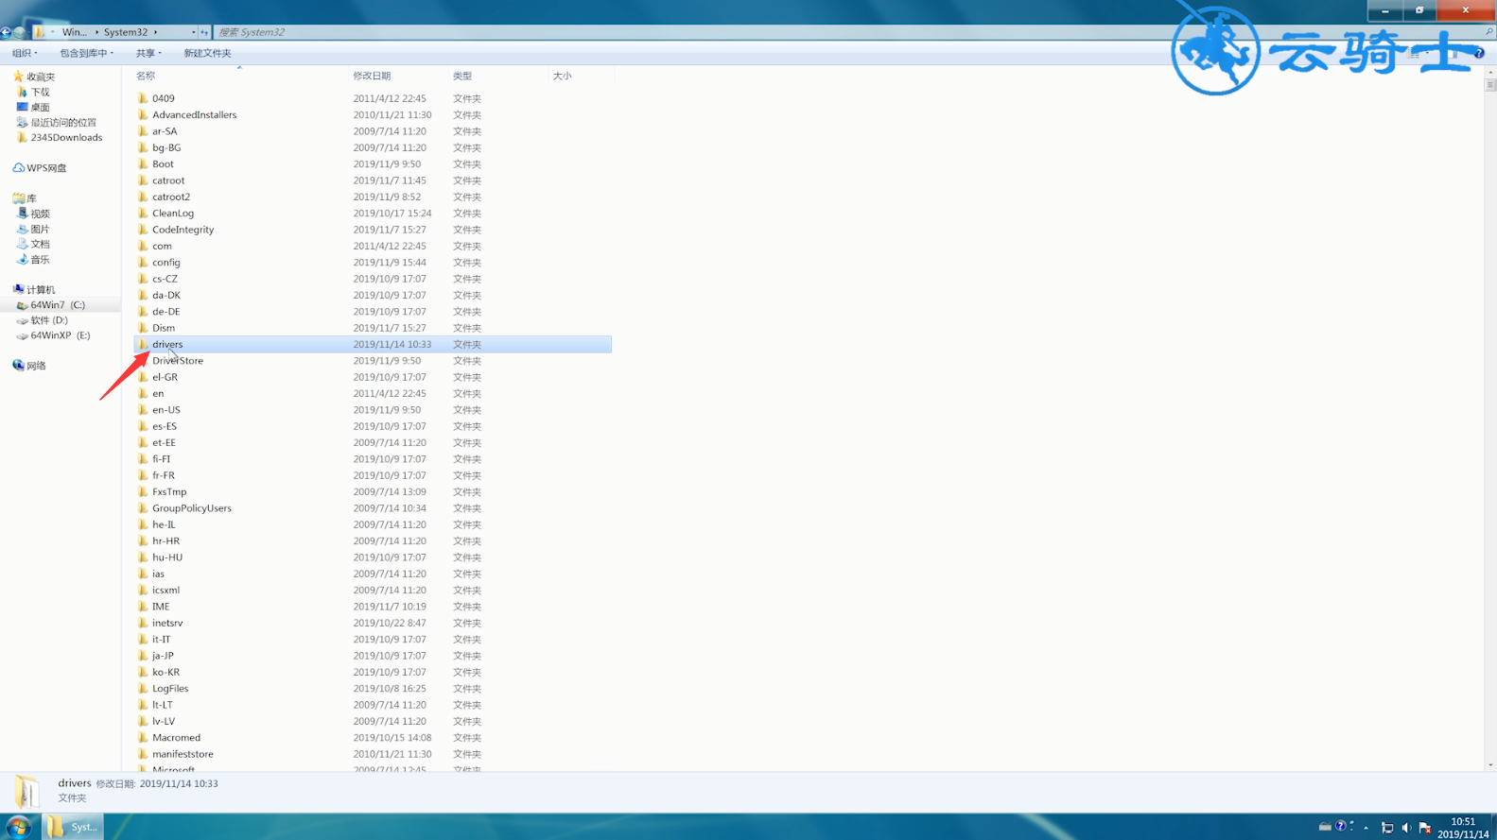Select the DriverStore folder
Screen dimensions: 1497x840
178,360
